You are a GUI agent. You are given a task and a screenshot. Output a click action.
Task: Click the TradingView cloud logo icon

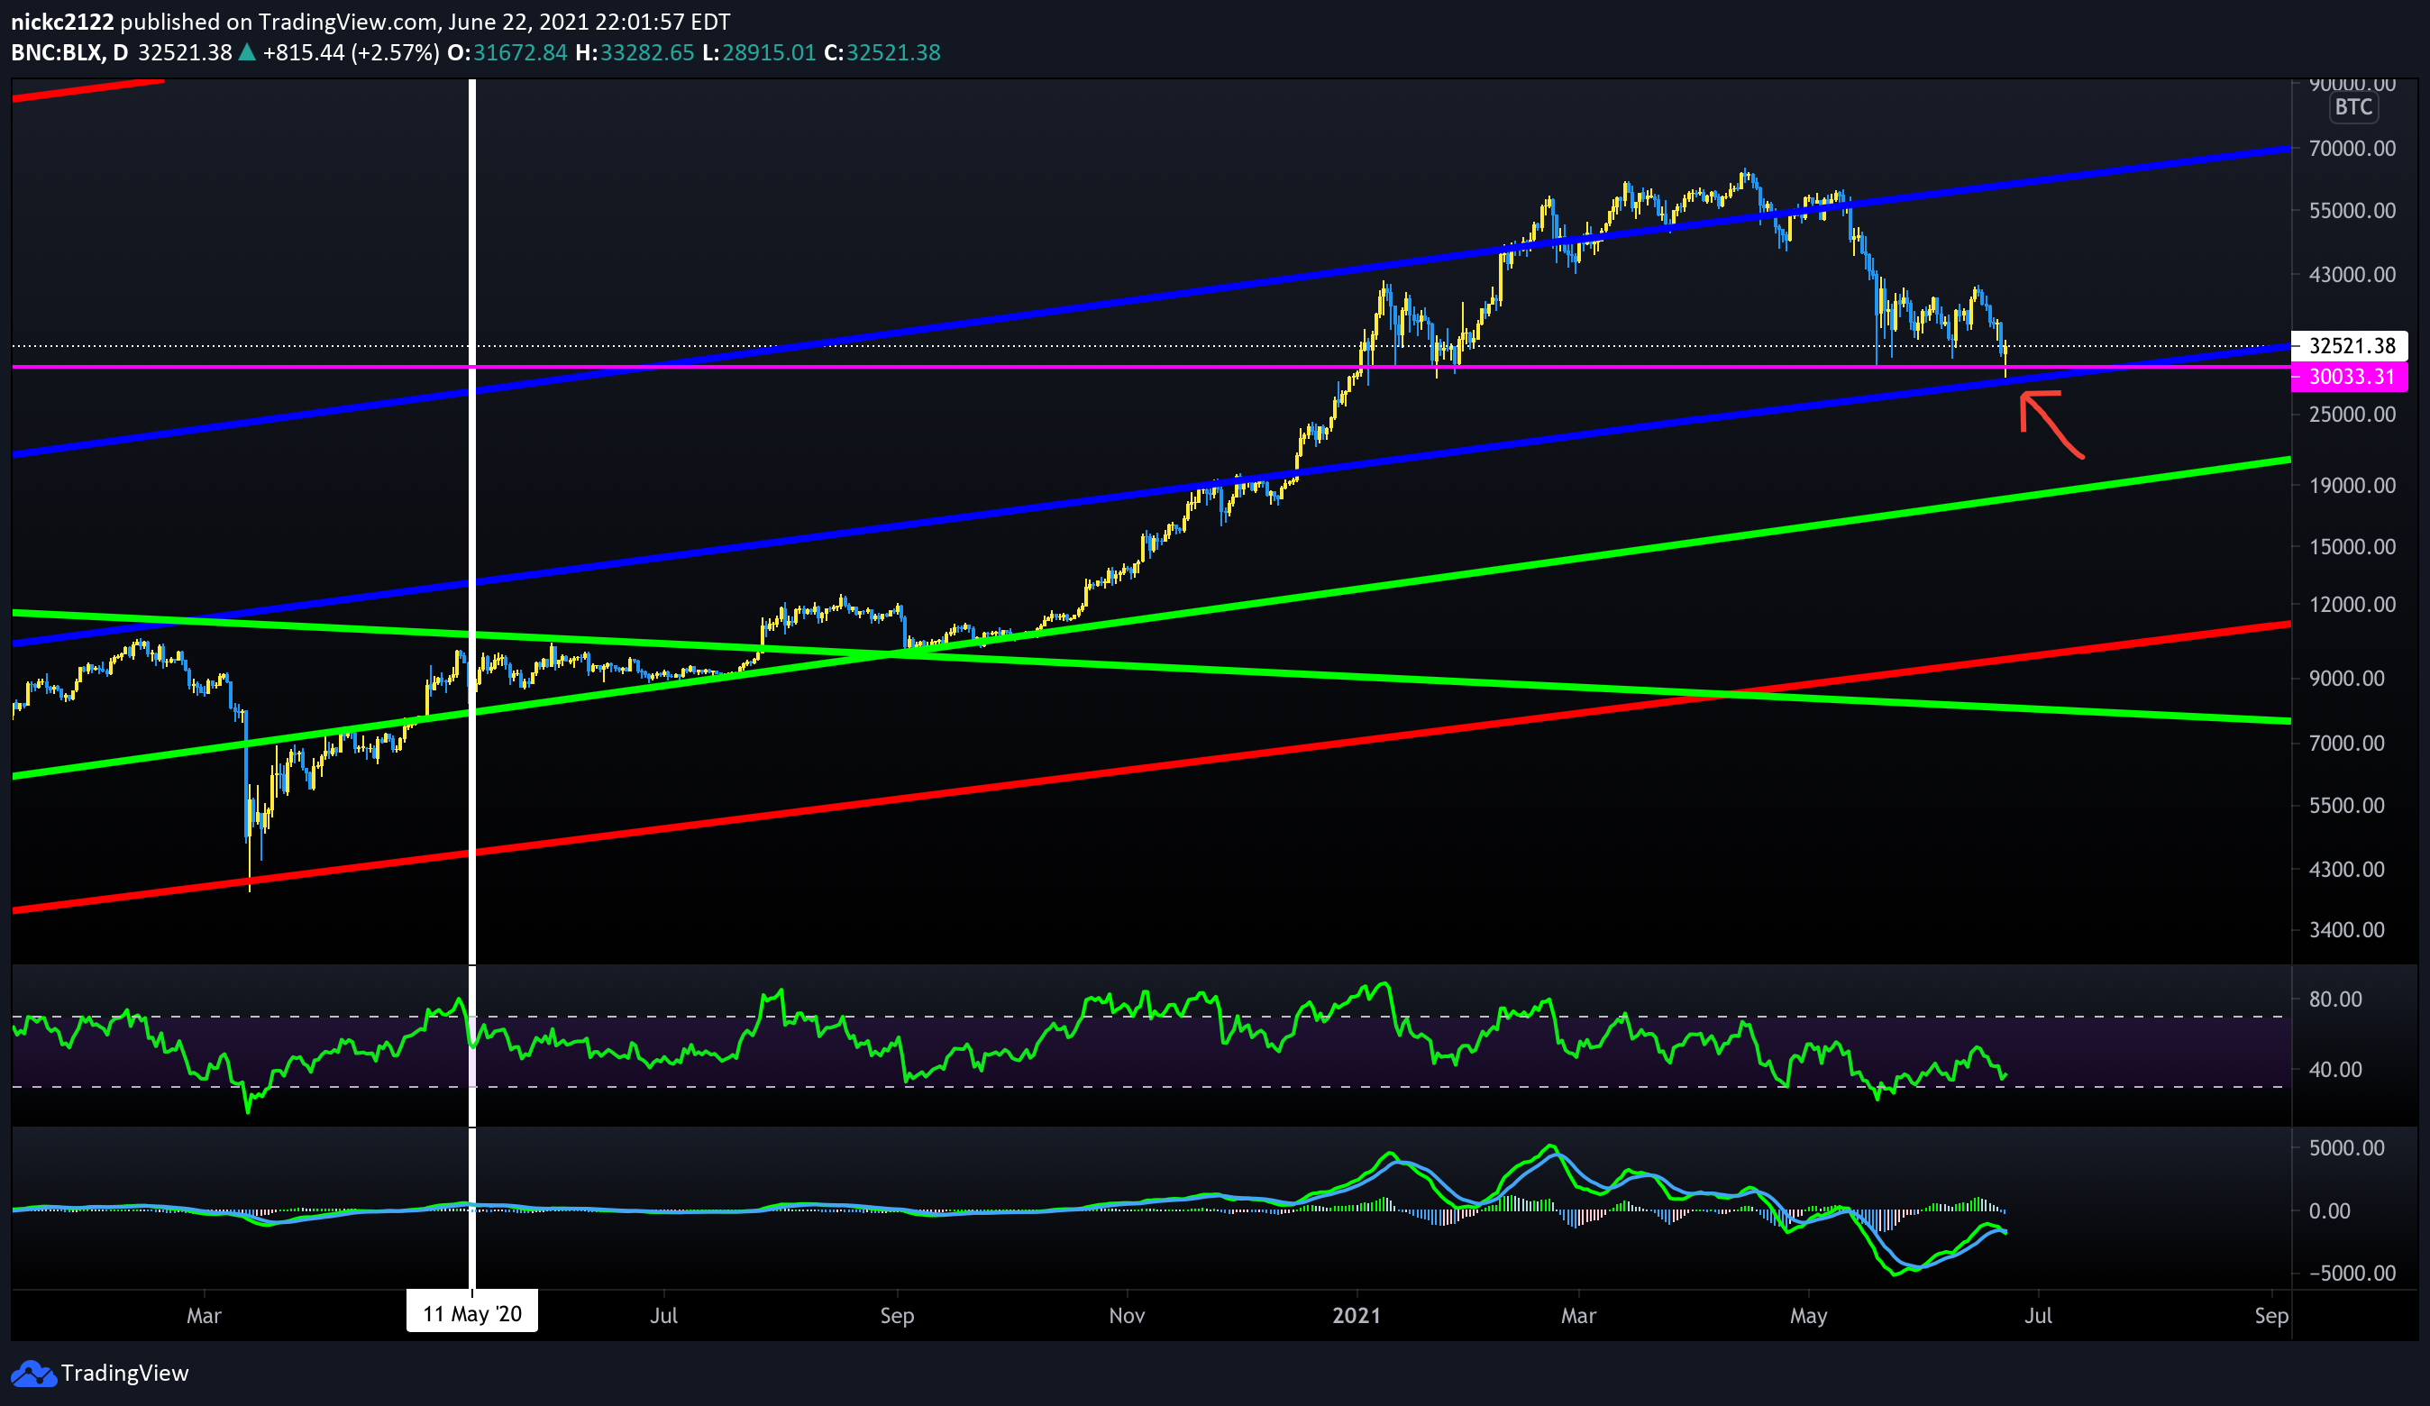(33, 1374)
